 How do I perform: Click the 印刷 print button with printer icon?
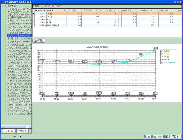coord(39,41)
